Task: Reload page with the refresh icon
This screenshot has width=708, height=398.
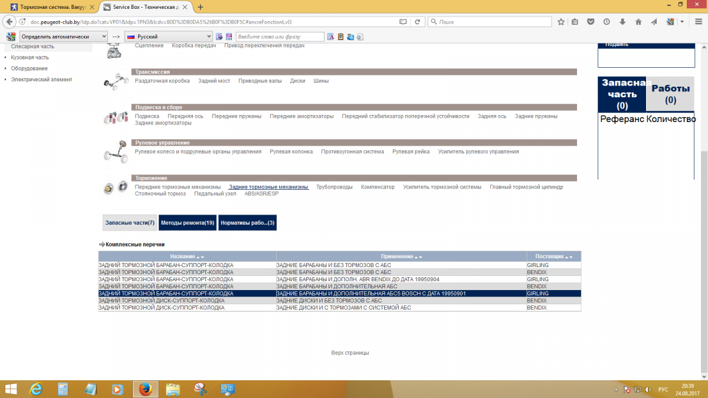Action: pos(418,22)
